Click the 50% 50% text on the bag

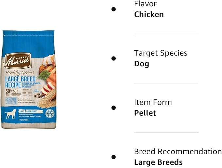10,91
